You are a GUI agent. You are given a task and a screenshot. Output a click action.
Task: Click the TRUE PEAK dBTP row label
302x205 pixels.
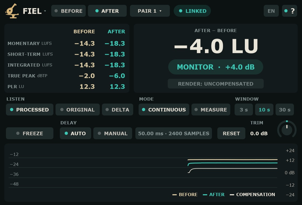point(27,76)
